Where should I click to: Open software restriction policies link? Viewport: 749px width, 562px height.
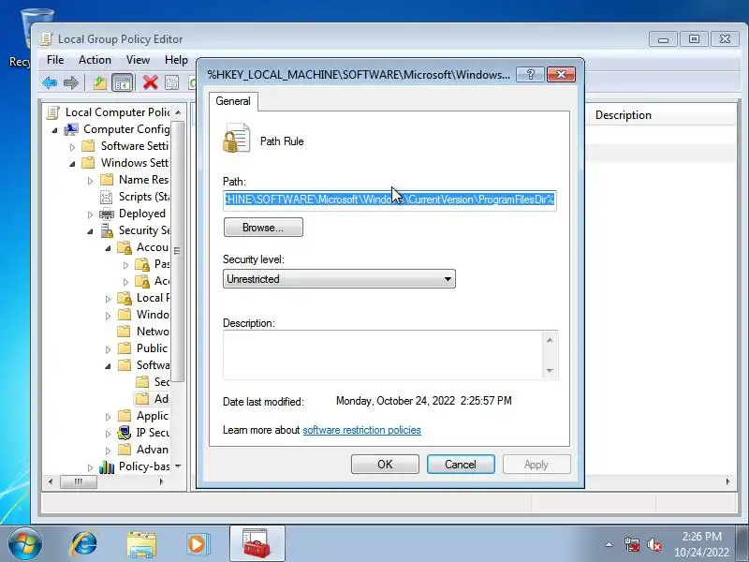point(361,430)
